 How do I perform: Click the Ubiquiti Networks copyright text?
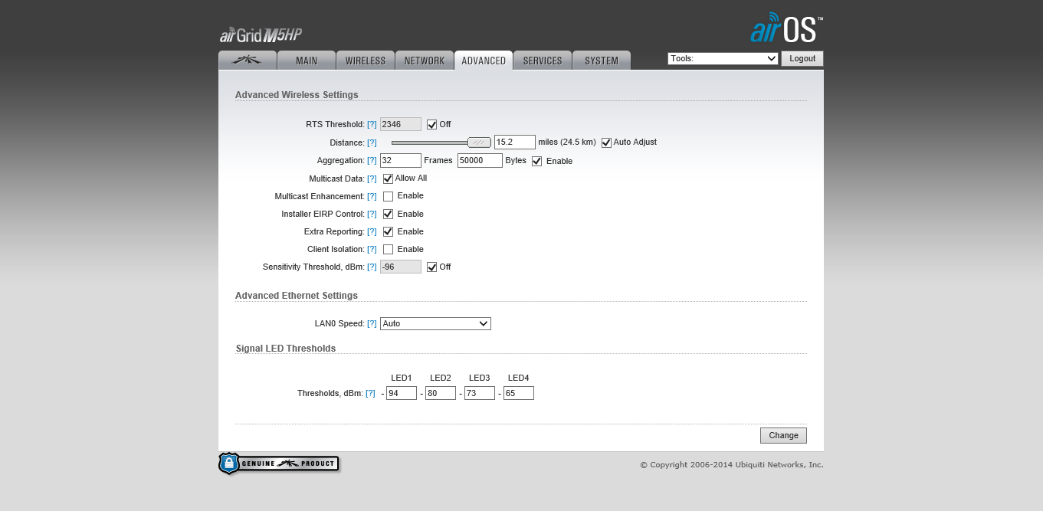(732, 464)
